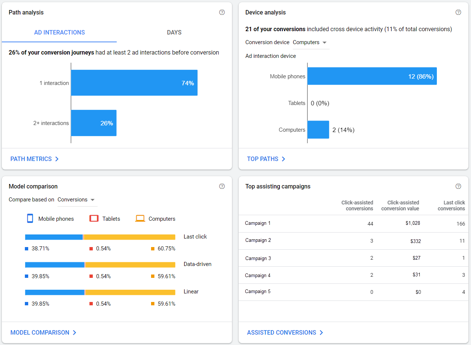471x345 pixels.
Task: Click the chevron beside PATH METRICS
Action: click(x=57, y=159)
